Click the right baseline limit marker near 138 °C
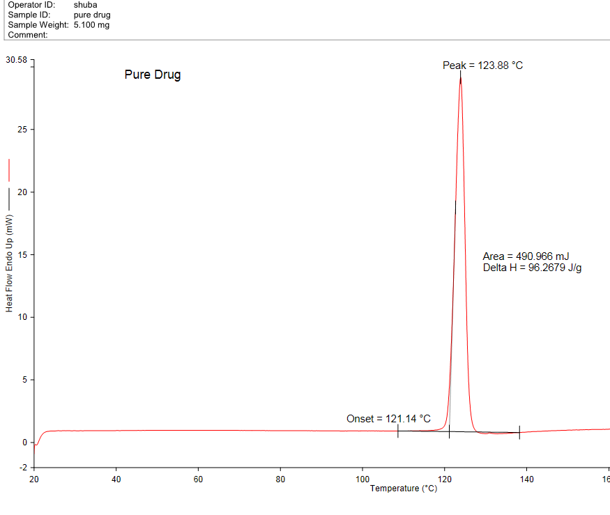This screenshot has height=515, width=610. coord(519,432)
